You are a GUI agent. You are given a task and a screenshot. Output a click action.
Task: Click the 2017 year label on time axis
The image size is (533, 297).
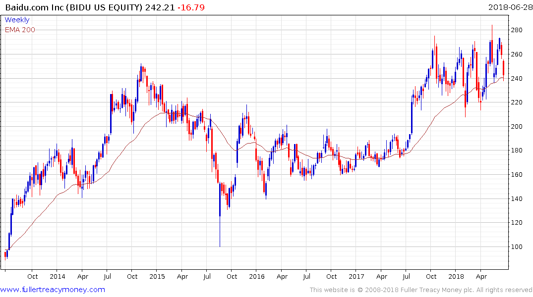[356, 276]
